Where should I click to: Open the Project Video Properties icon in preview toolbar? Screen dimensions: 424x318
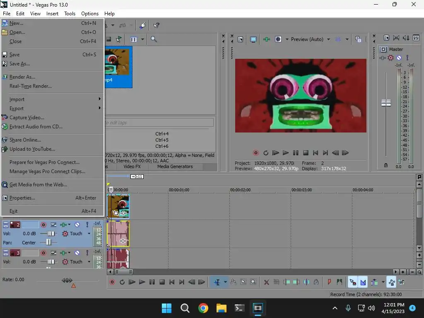pos(241,39)
